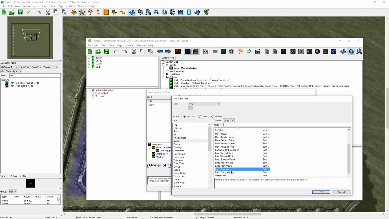Select the Units layer icon in main toolbar

(82, 12)
